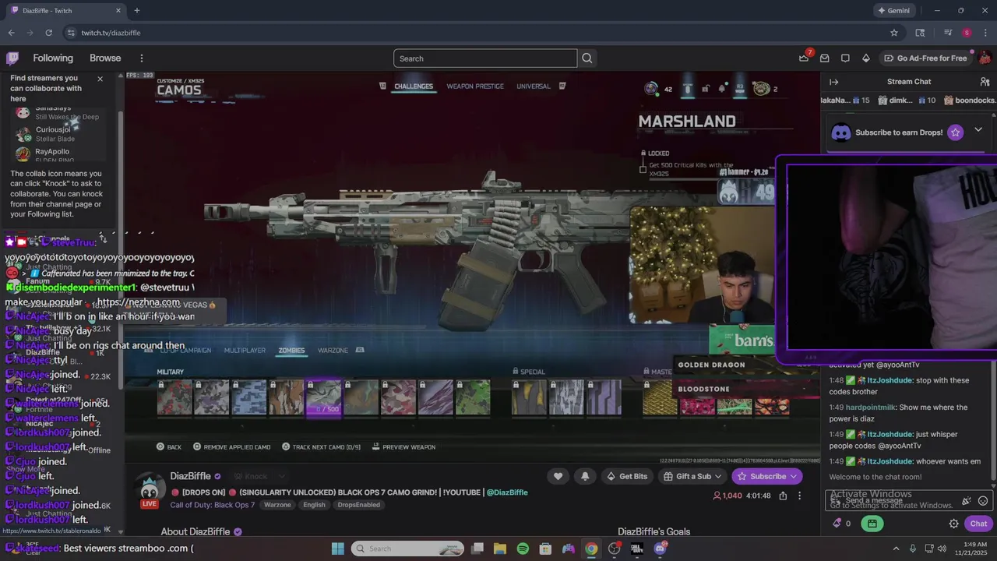
Task: Open the Twitch top nav more menu
Action: (141, 58)
